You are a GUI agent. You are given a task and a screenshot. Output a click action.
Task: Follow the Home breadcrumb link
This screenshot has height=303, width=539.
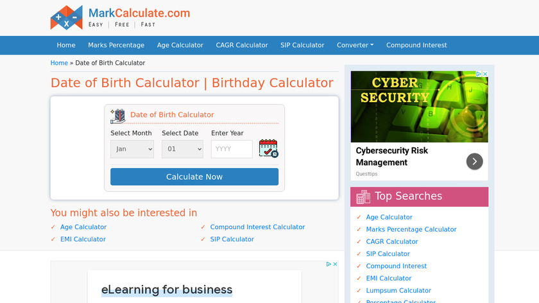(59, 63)
